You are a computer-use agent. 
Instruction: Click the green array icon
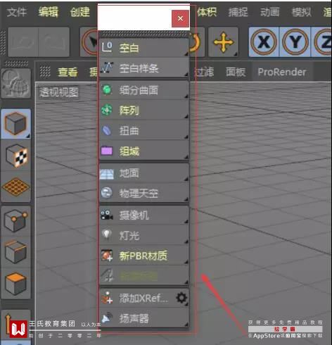(107, 110)
